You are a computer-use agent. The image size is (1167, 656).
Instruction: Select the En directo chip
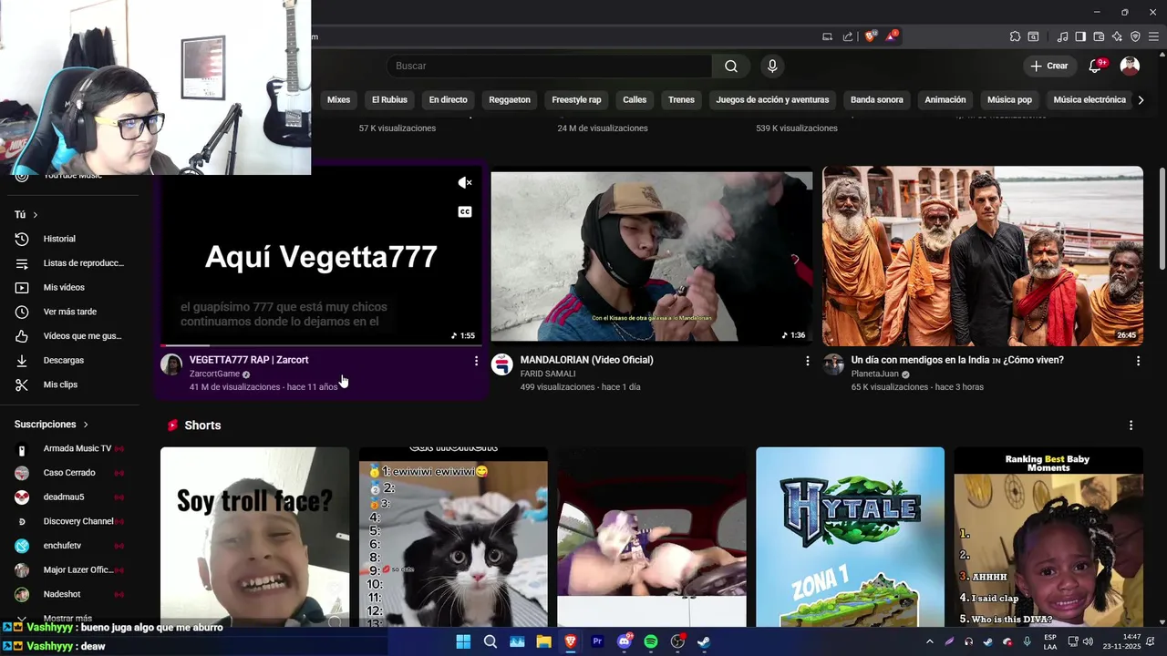(x=448, y=100)
